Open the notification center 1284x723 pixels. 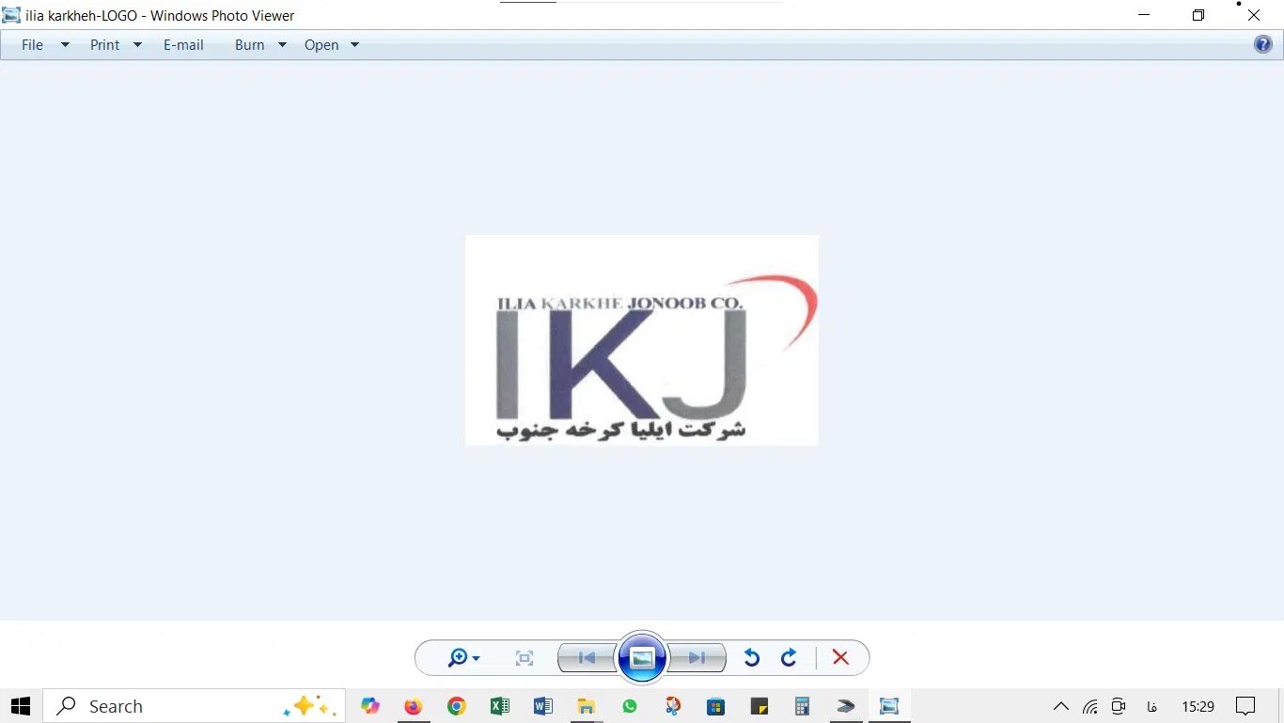tap(1245, 706)
